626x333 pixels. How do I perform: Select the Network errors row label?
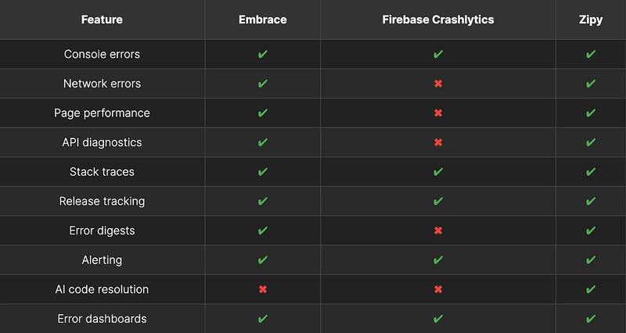102,84
